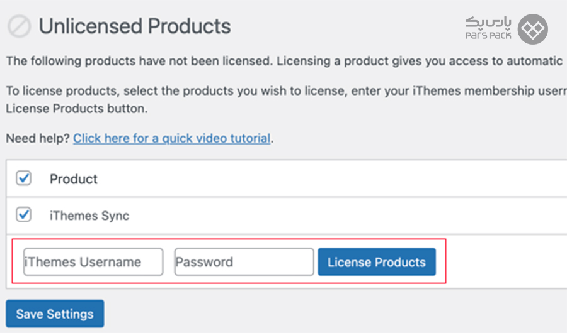The width and height of the screenshot is (567, 333).
Task: Click the iThemes Sync product name
Action: (x=89, y=216)
